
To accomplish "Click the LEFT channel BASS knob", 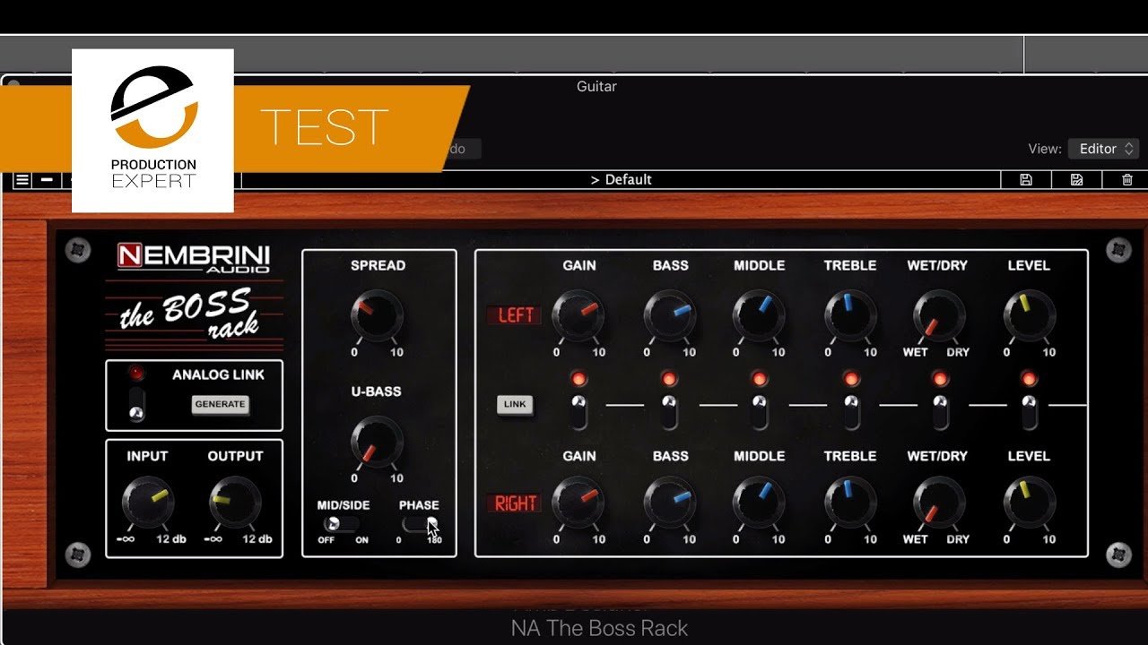I will (x=670, y=315).
